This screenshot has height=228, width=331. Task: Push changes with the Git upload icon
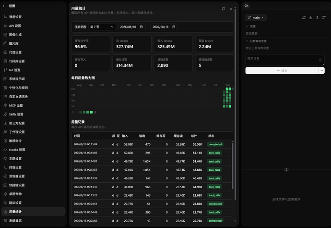pos(317,18)
